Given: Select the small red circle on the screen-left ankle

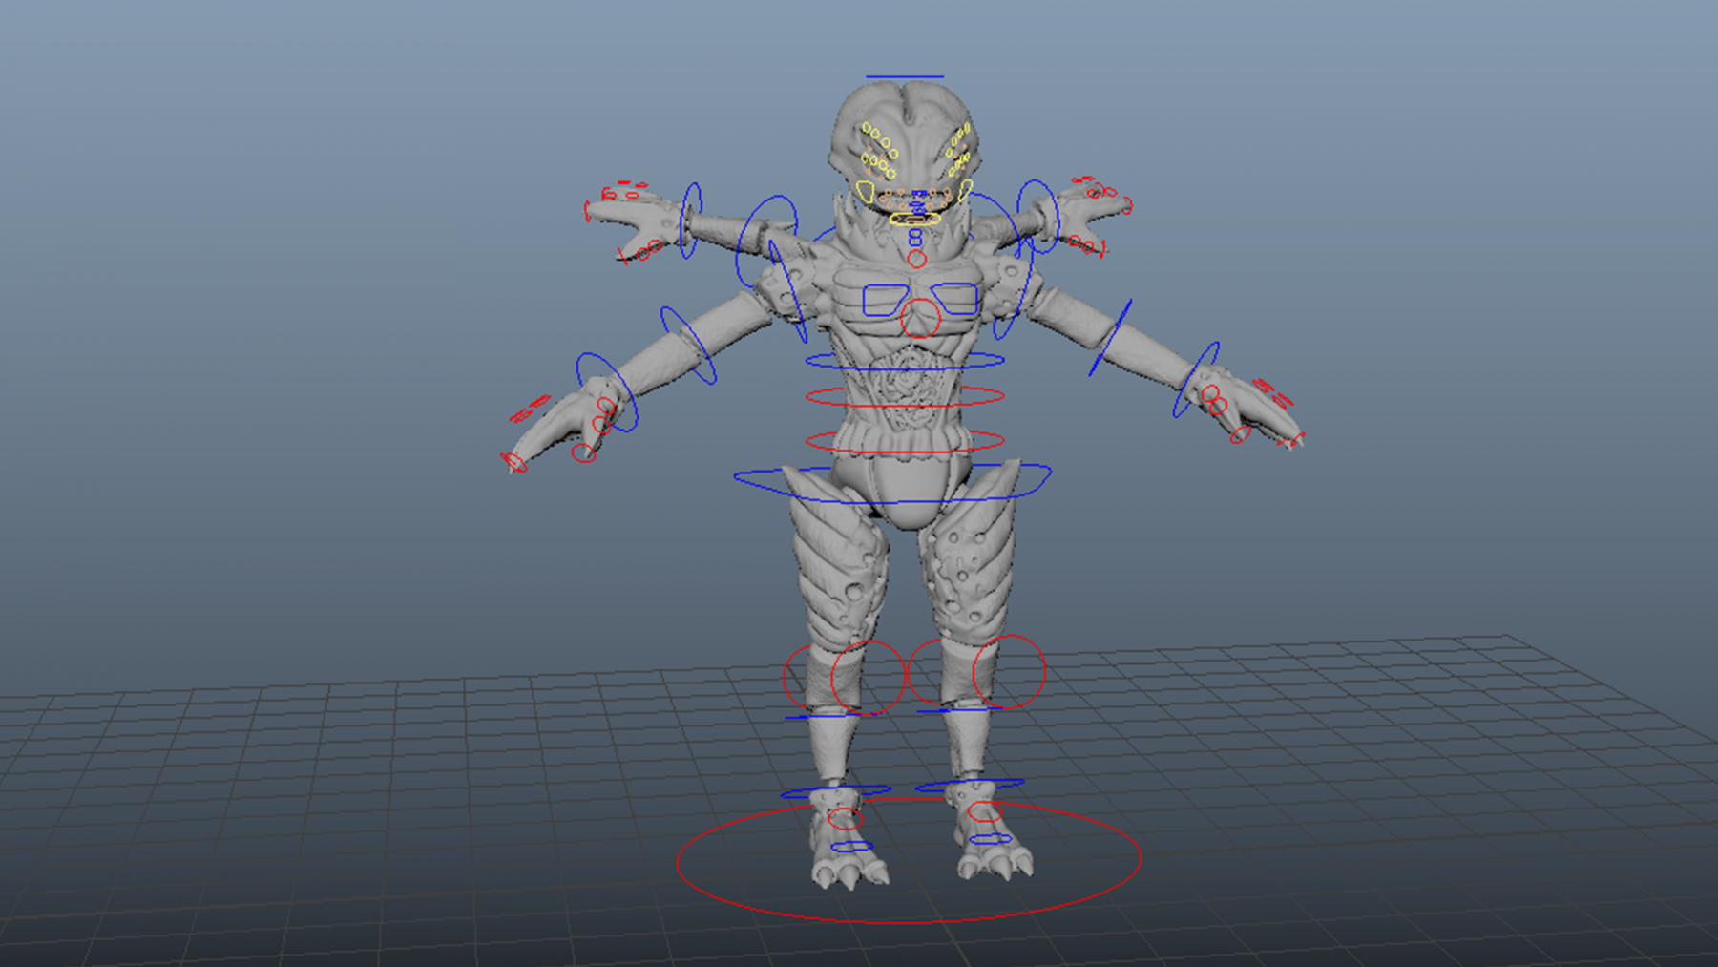Looking at the screenshot, I should click(x=845, y=818).
